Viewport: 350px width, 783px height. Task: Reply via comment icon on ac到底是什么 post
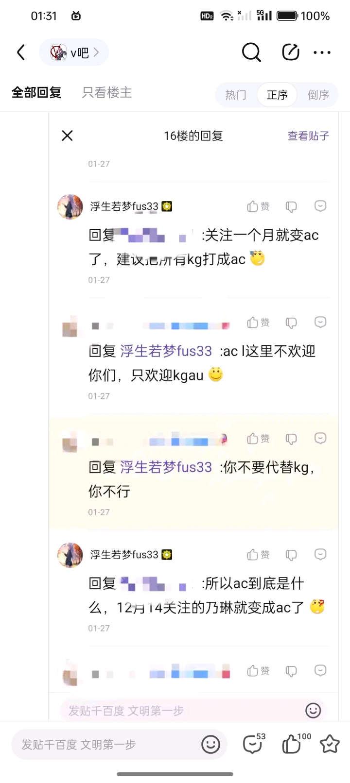[x=320, y=554]
